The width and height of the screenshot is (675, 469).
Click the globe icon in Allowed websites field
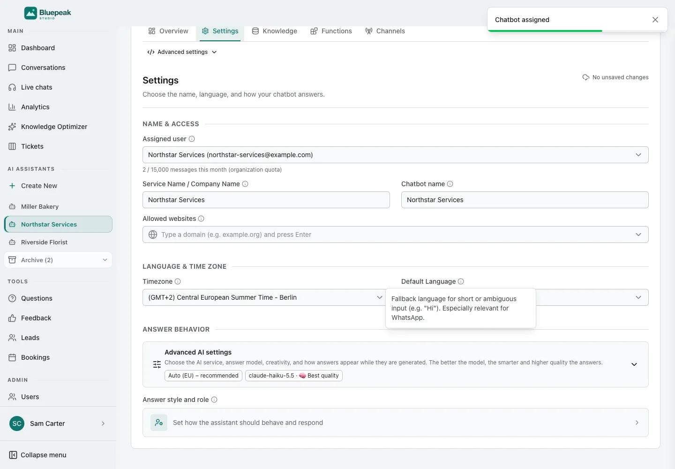pos(153,234)
